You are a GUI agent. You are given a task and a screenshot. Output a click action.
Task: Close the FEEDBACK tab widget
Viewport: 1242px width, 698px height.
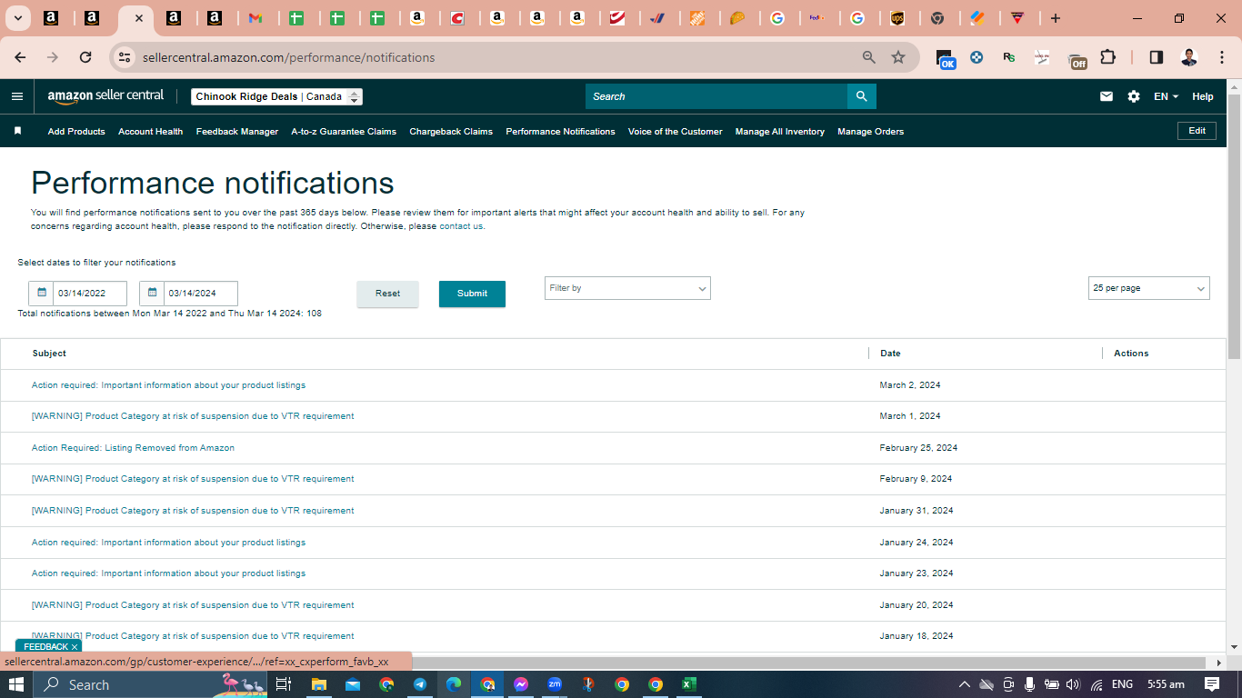(x=75, y=647)
